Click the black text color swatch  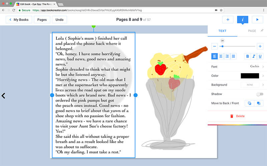click(x=250, y=76)
